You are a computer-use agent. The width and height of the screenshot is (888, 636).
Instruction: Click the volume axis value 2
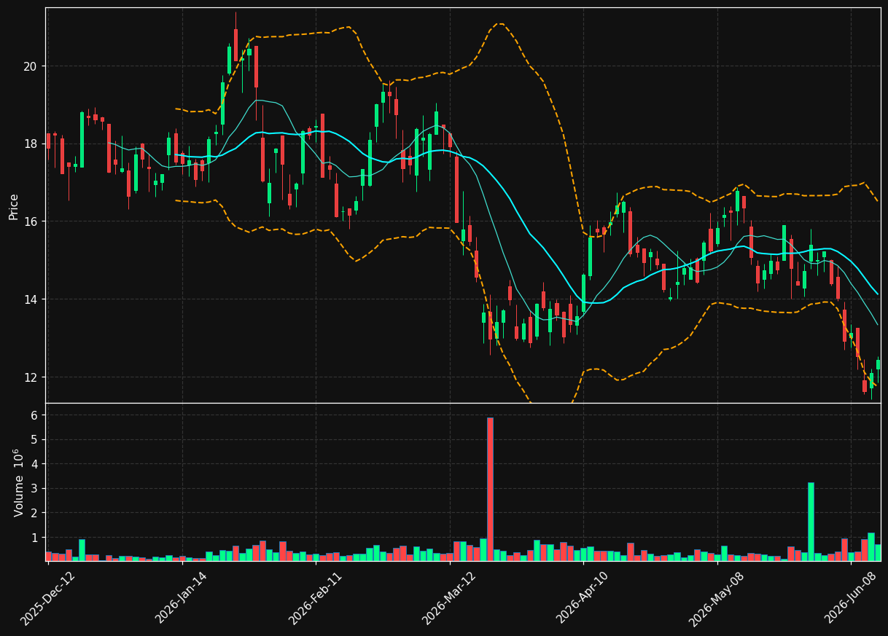(x=35, y=513)
